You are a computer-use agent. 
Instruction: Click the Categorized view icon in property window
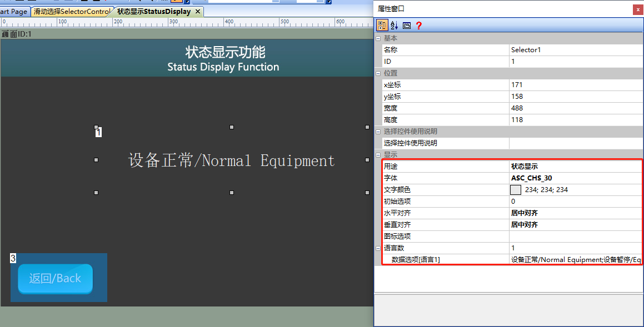pyautogui.click(x=382, y=26)
